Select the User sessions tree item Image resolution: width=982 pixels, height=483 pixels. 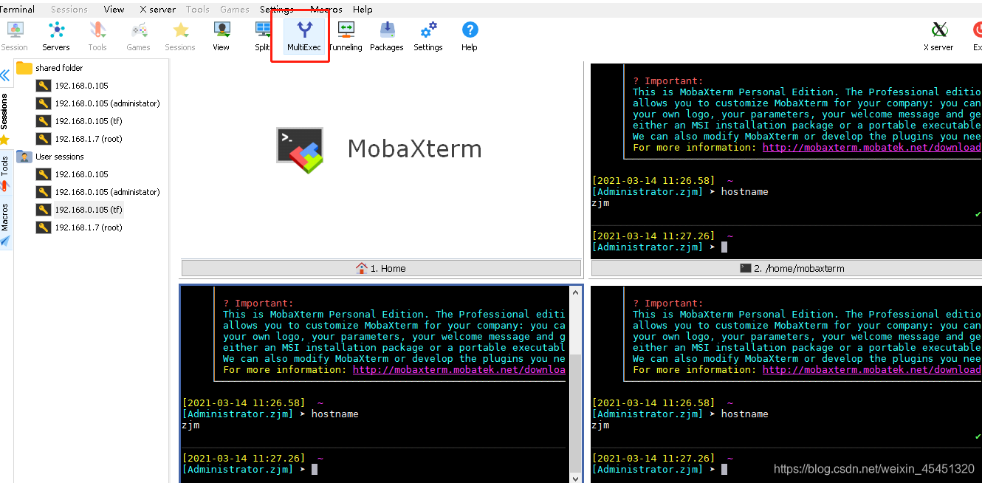[60, 157]
